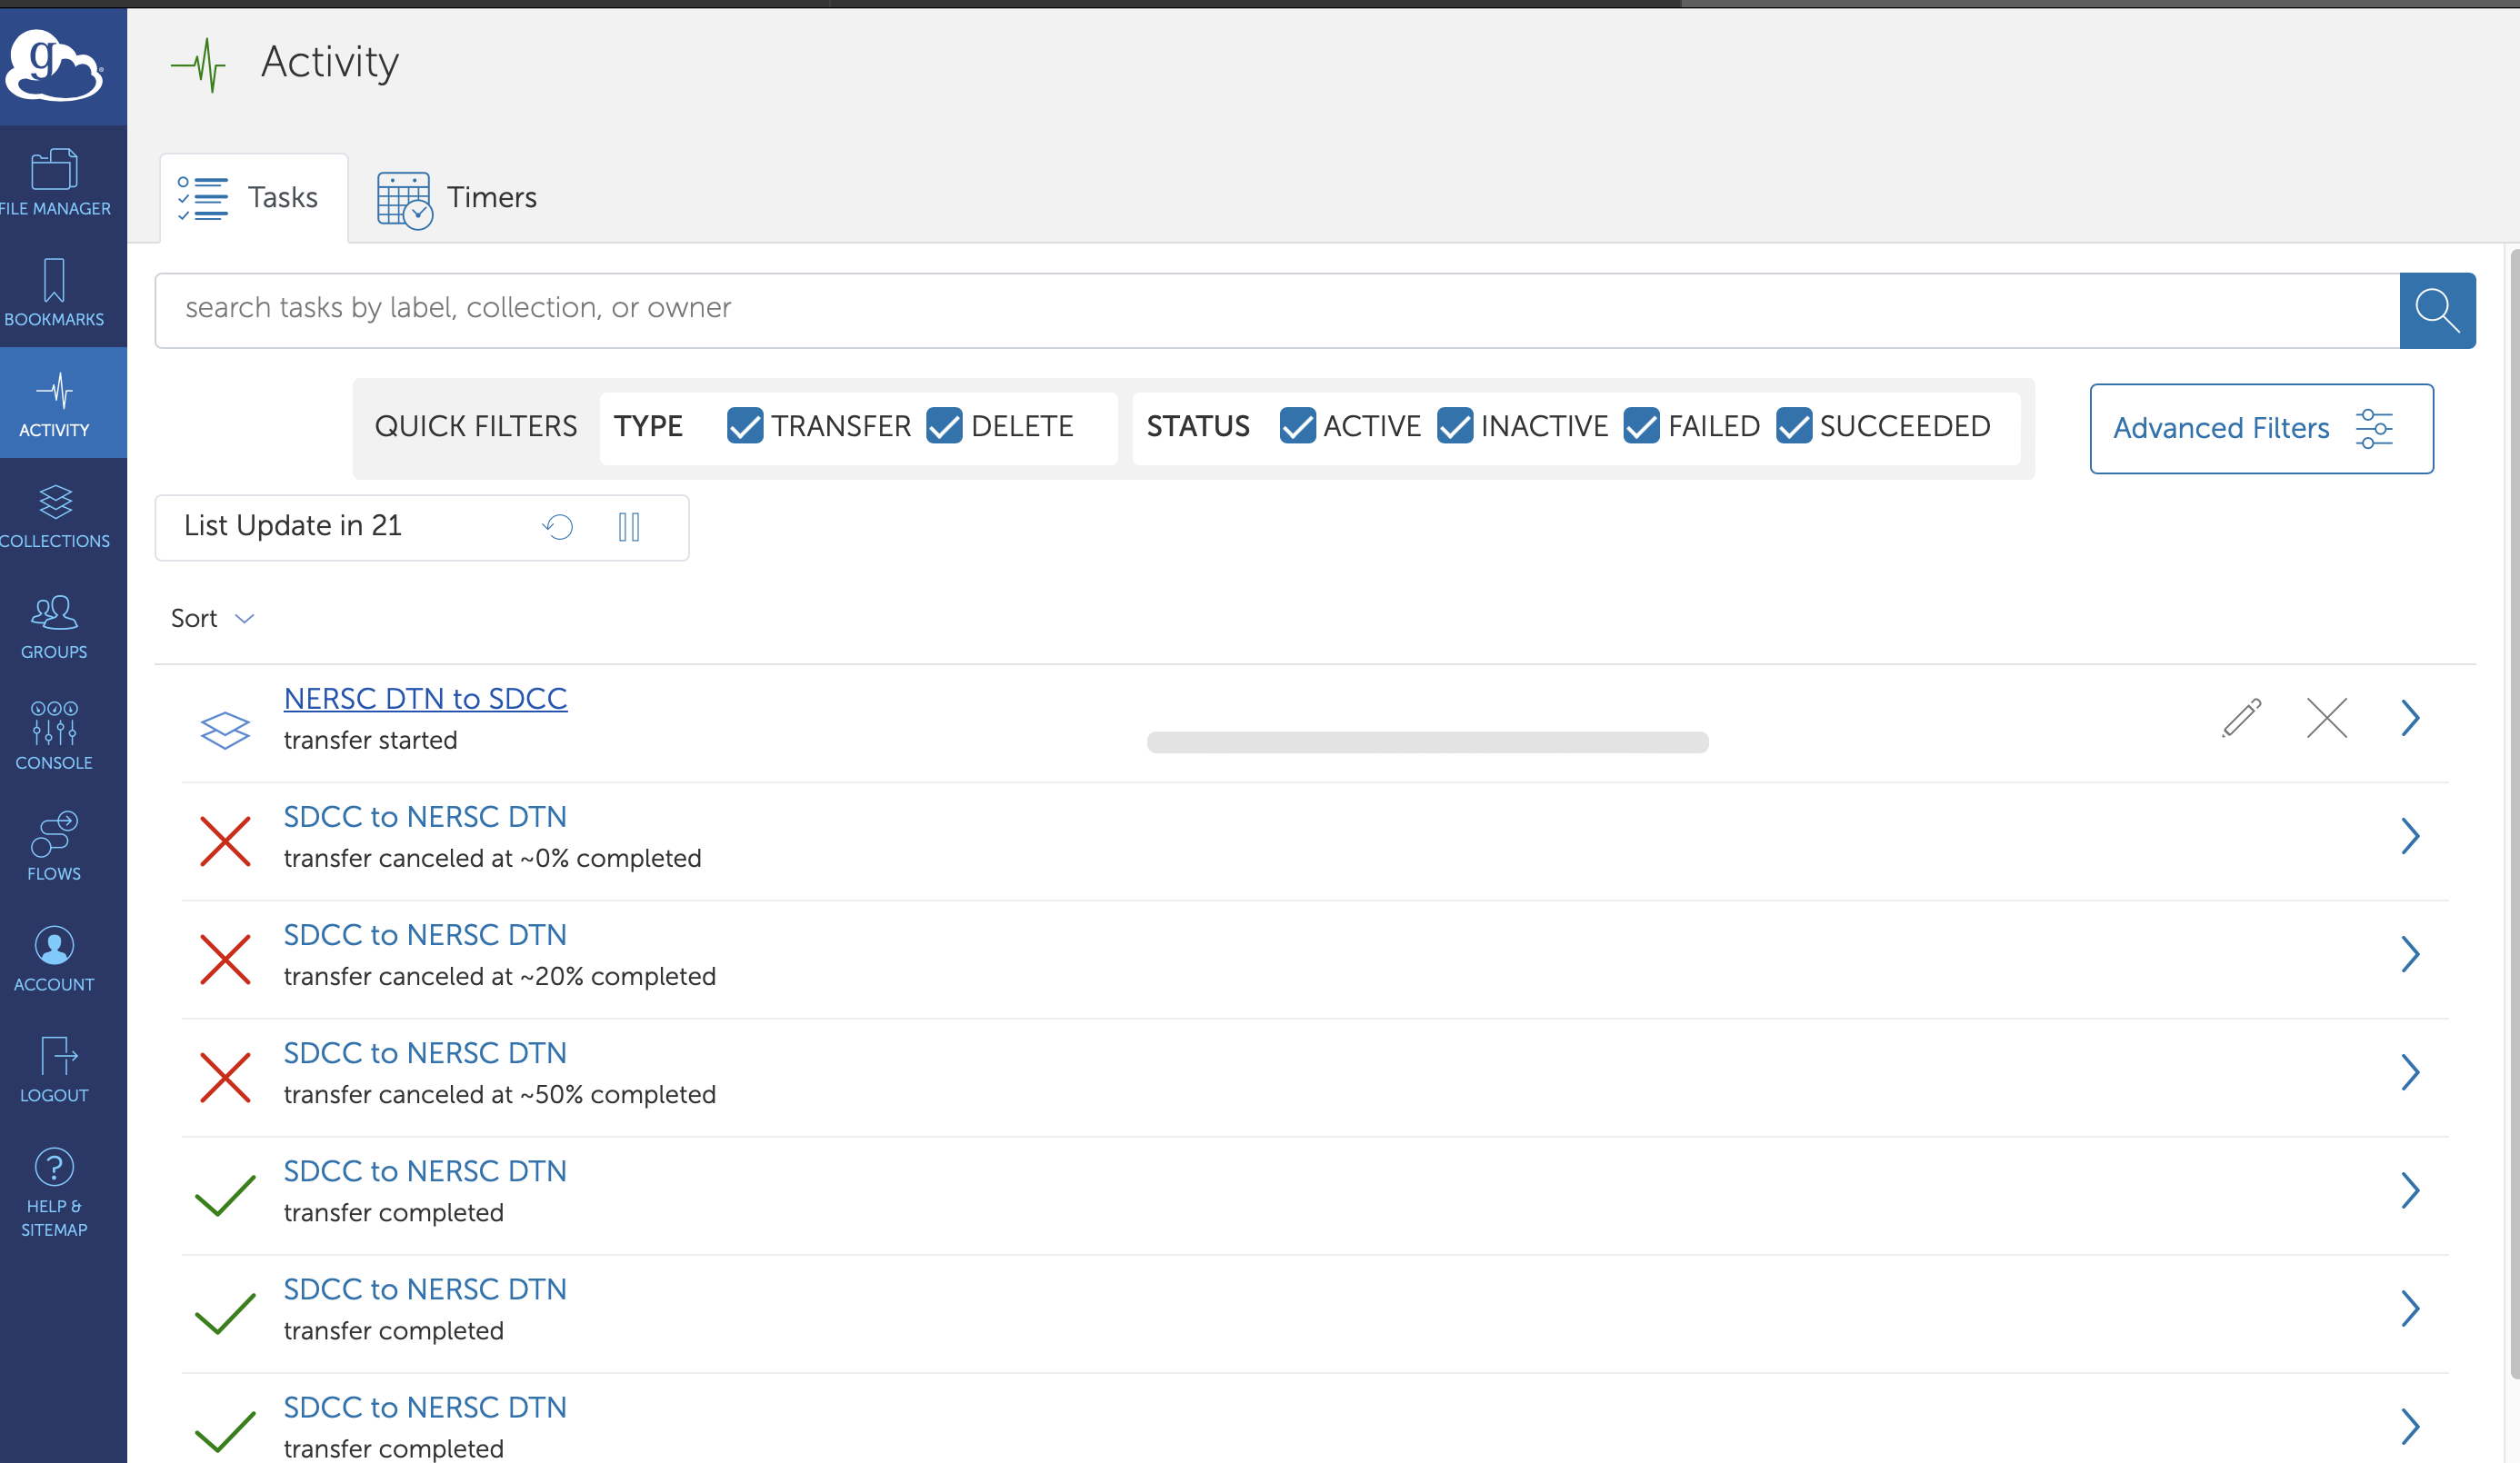Expand details for NERSC DTN to SDCC

(2410, 718)
